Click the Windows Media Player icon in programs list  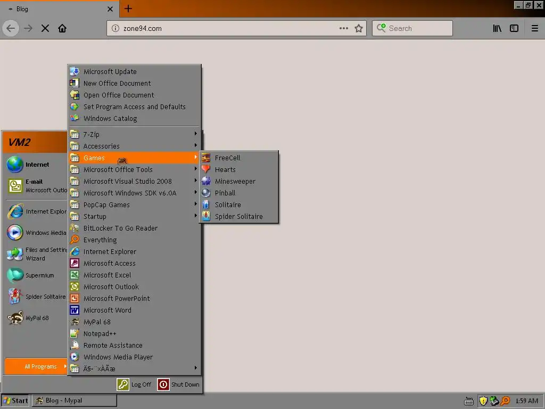pos(75,357)
